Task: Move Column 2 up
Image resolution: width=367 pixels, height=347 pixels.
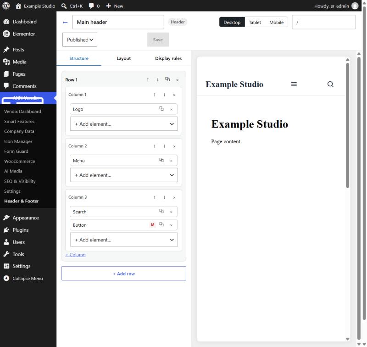Action: 155,146
